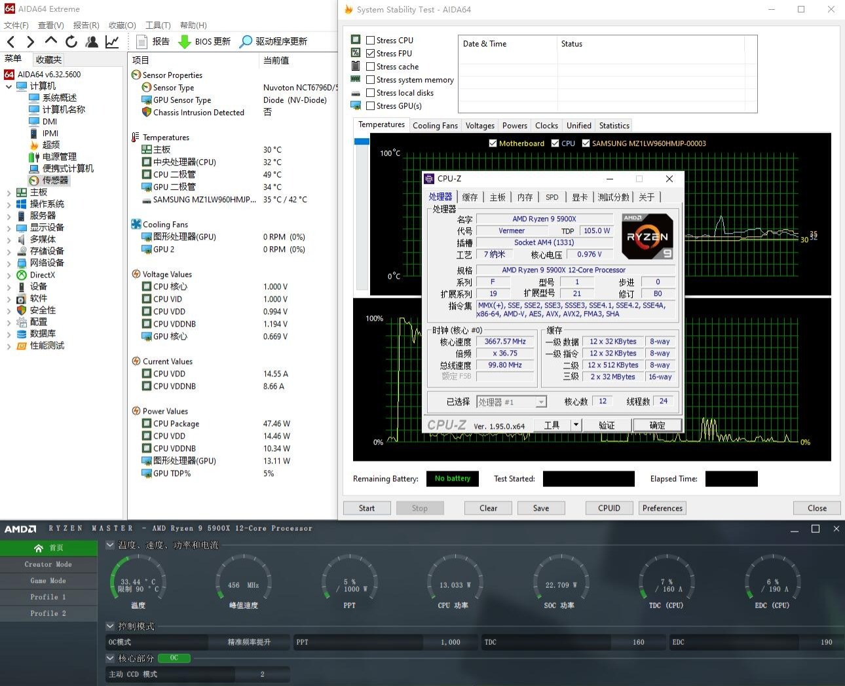Select Game Mode in Ryzen Master sidebar
Image resolution: width=845 pixels, height=686 pixels.
(48, 581)
